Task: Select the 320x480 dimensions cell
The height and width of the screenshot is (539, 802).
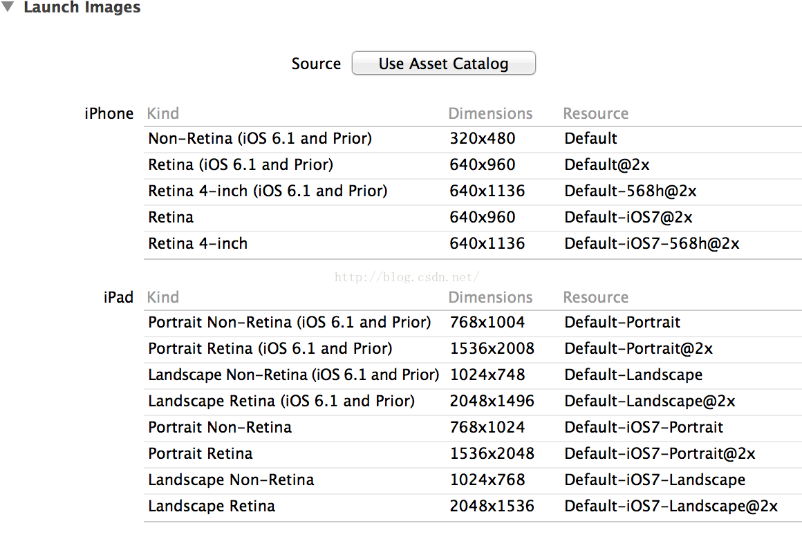Action: [483, 139]
